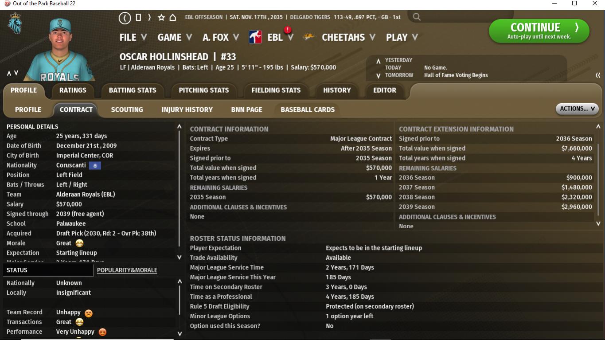Open the PLAY menu dropdown

(x=402, y=37)
